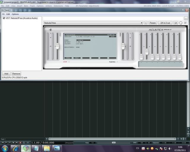The image size is (190, 152).
Task: Click the Nebula crosshair move icon
Action: [x=50, y=30]
